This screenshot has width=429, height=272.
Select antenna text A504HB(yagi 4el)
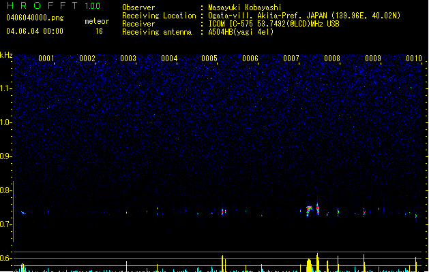coord(241,32)
